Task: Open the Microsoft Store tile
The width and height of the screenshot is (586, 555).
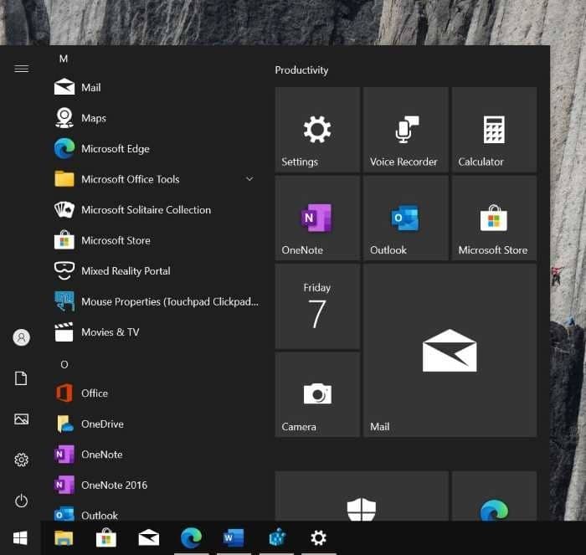Action: click(x=494, y=218)
